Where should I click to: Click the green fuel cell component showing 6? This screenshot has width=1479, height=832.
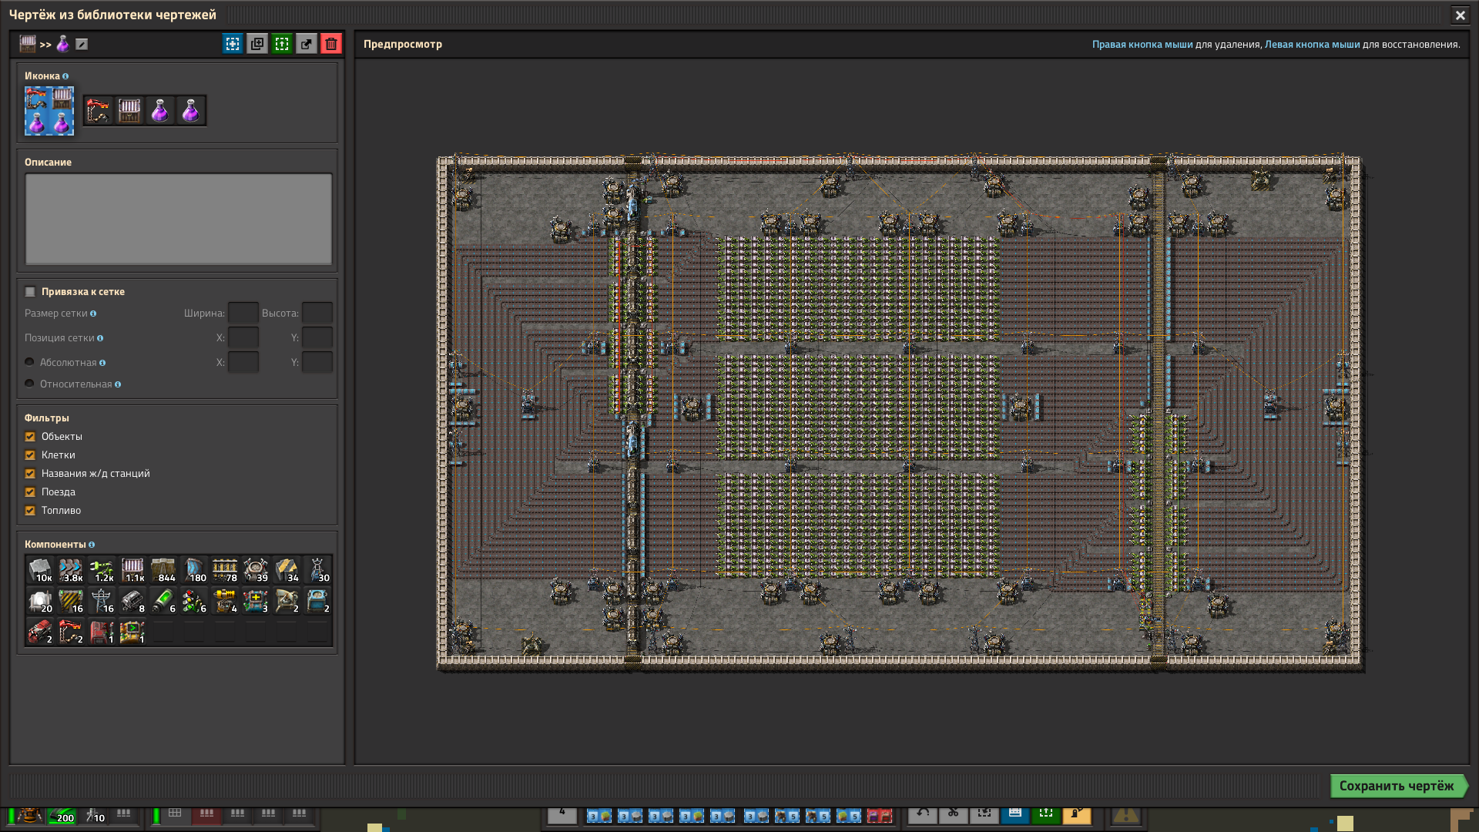pyautogui.click(x=163, y=601)
